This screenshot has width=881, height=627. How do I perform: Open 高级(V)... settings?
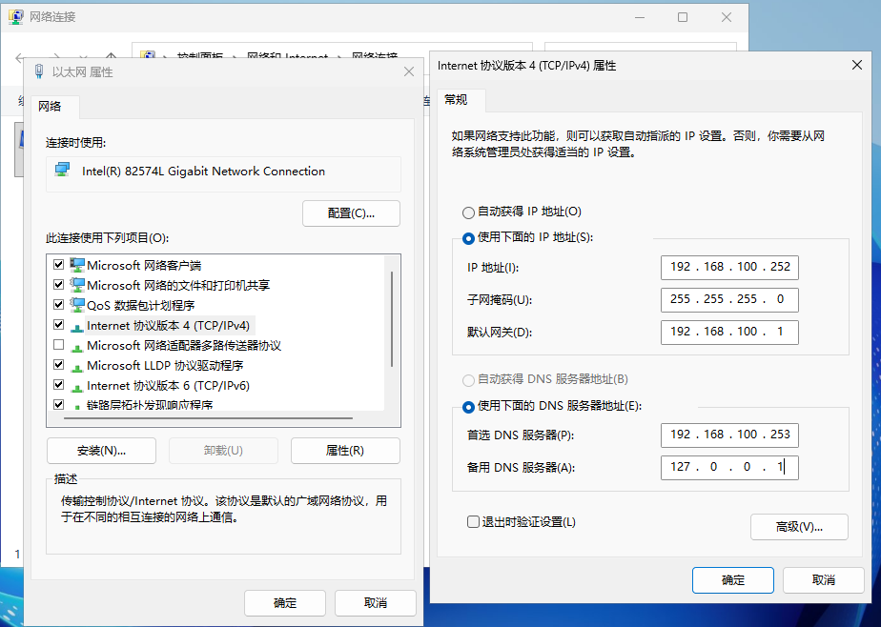coord(799,527)
